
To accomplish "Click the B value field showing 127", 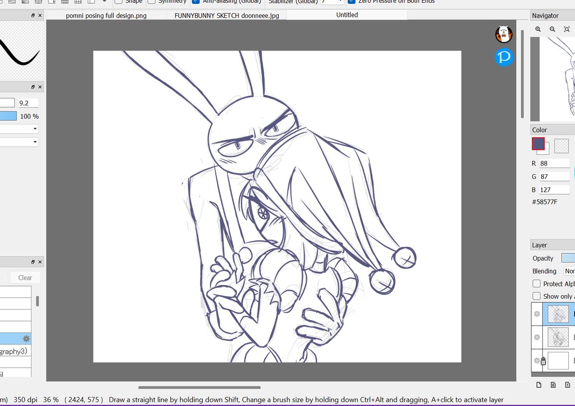I will coord(554,190).
